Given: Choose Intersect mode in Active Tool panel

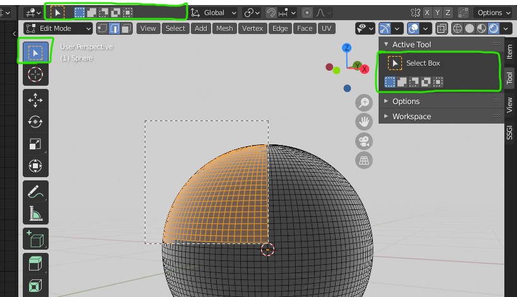Looking at the screenshot, I should [x=438, y=82].
